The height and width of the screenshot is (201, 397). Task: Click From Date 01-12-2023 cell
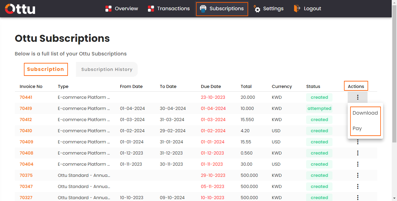coord(132,153)
